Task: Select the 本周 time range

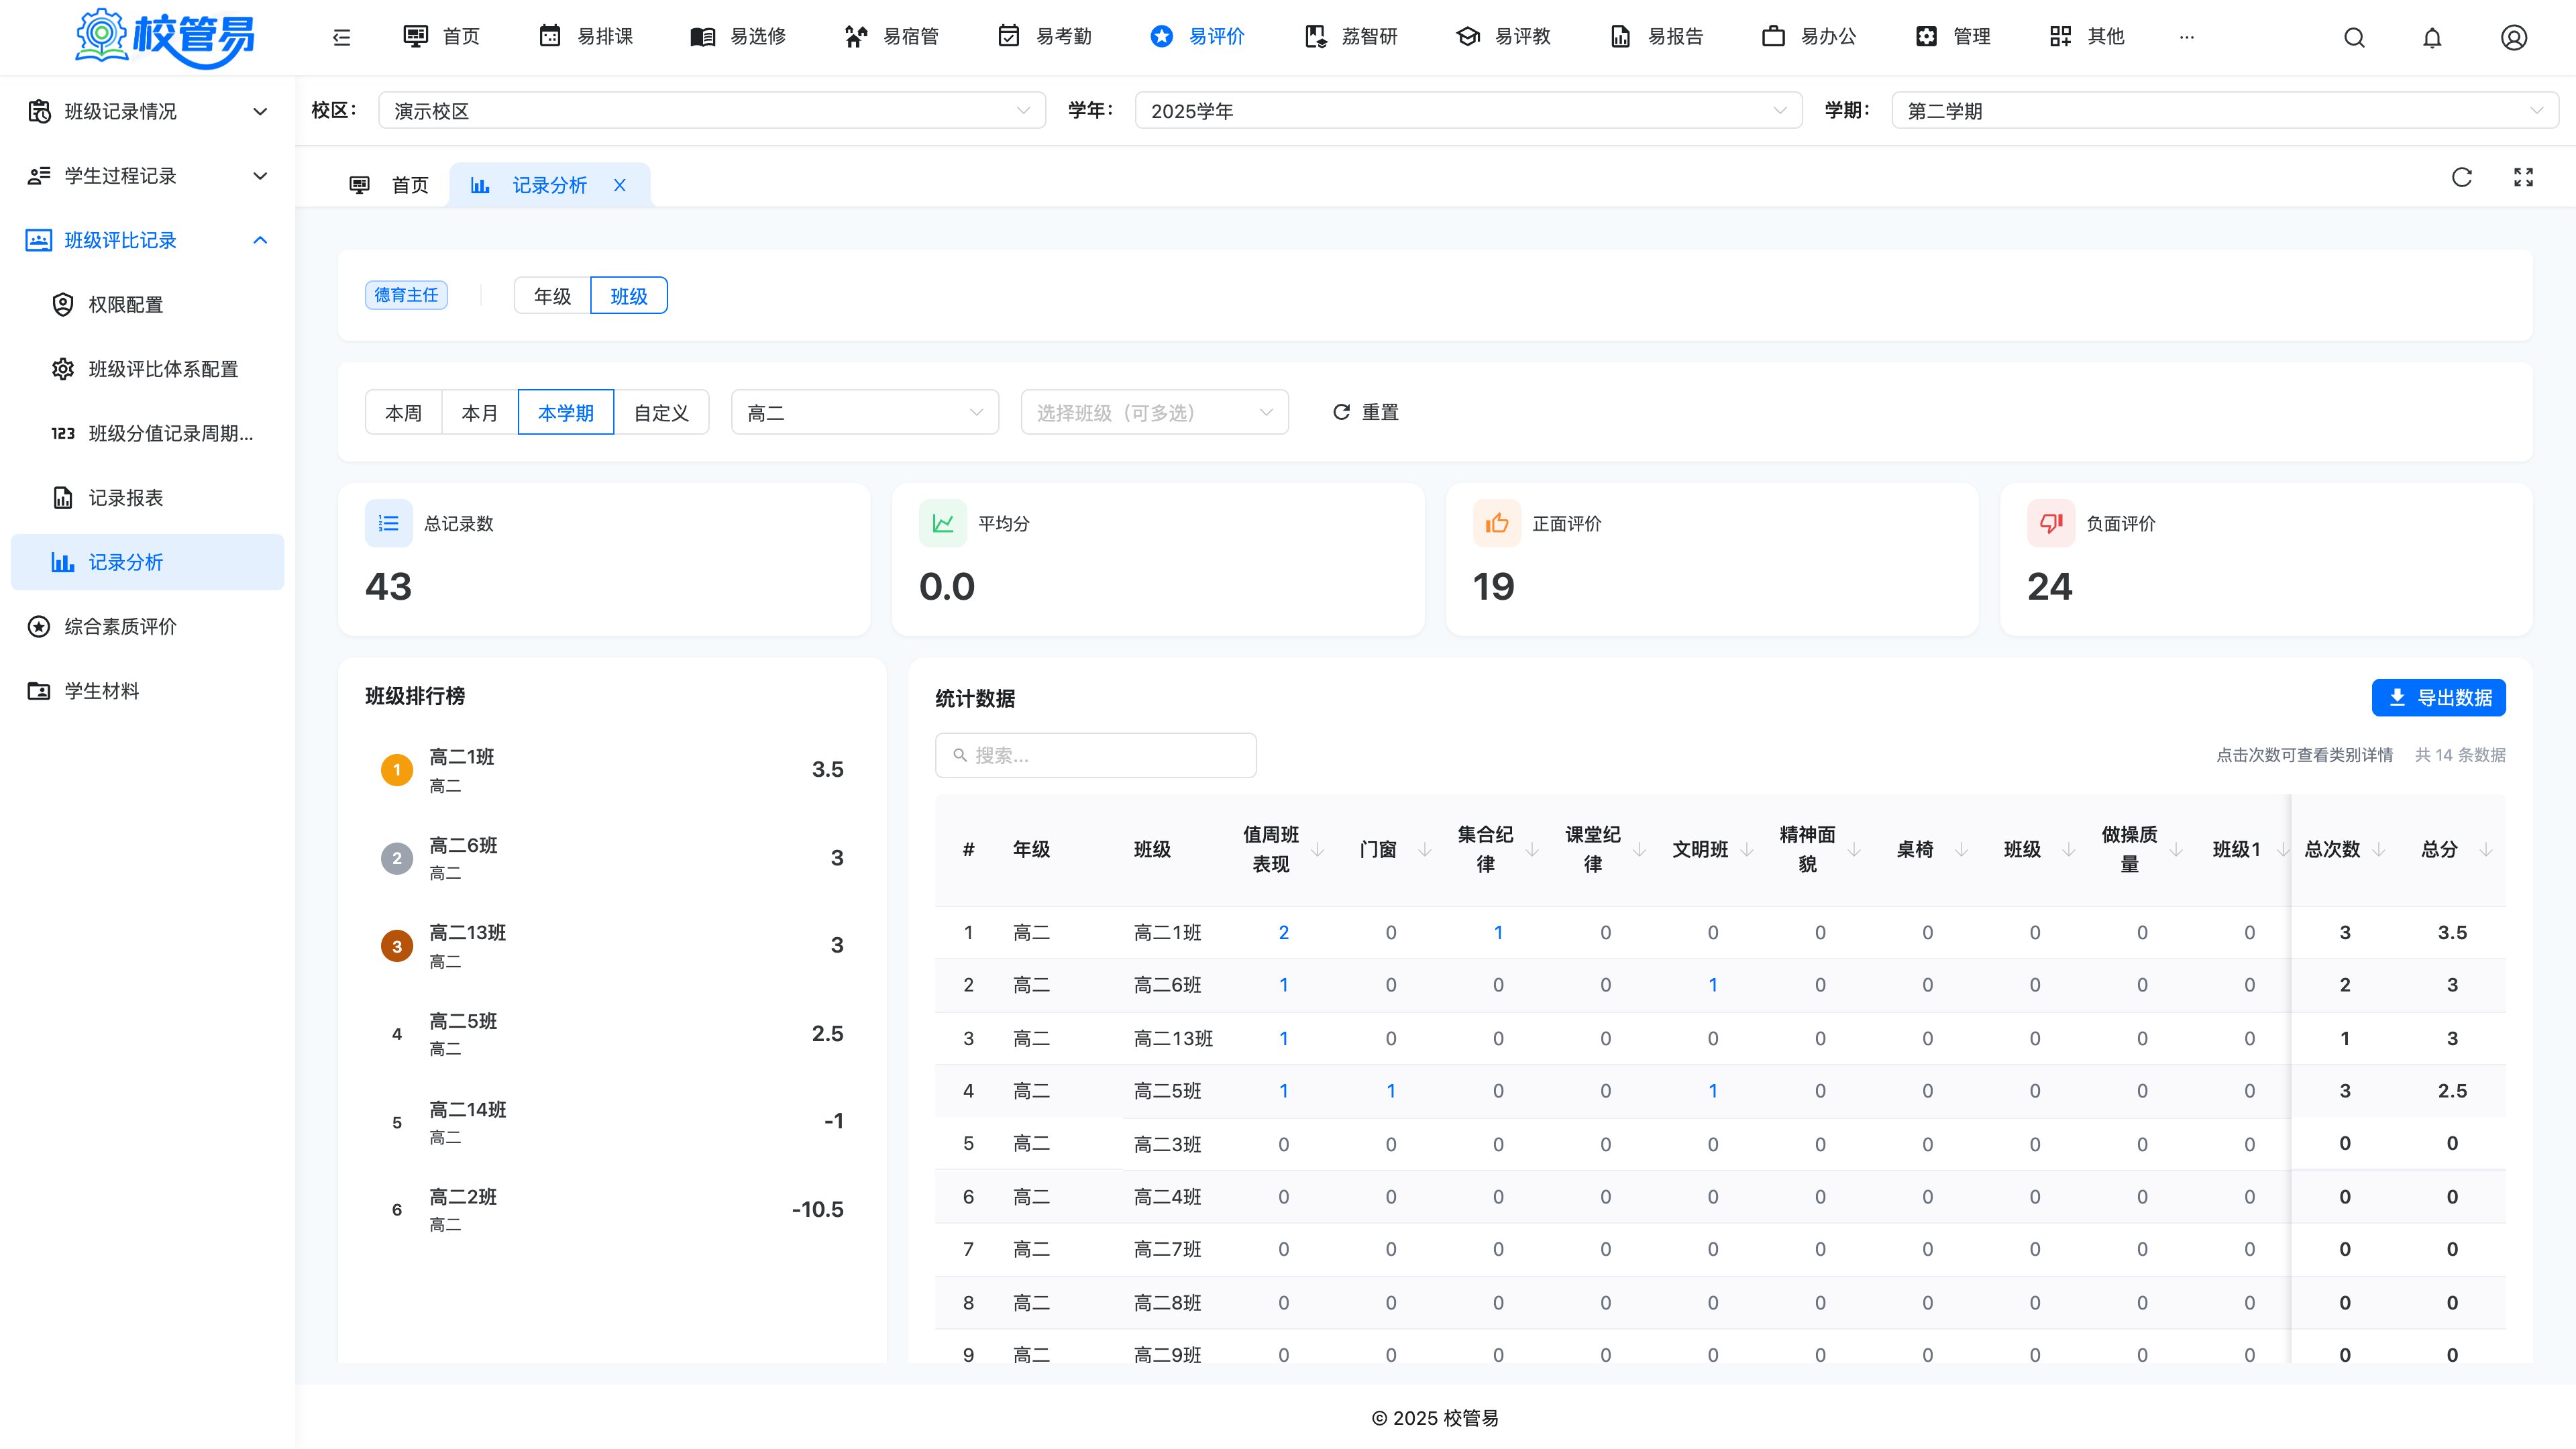Action: [x=404, y=413]
